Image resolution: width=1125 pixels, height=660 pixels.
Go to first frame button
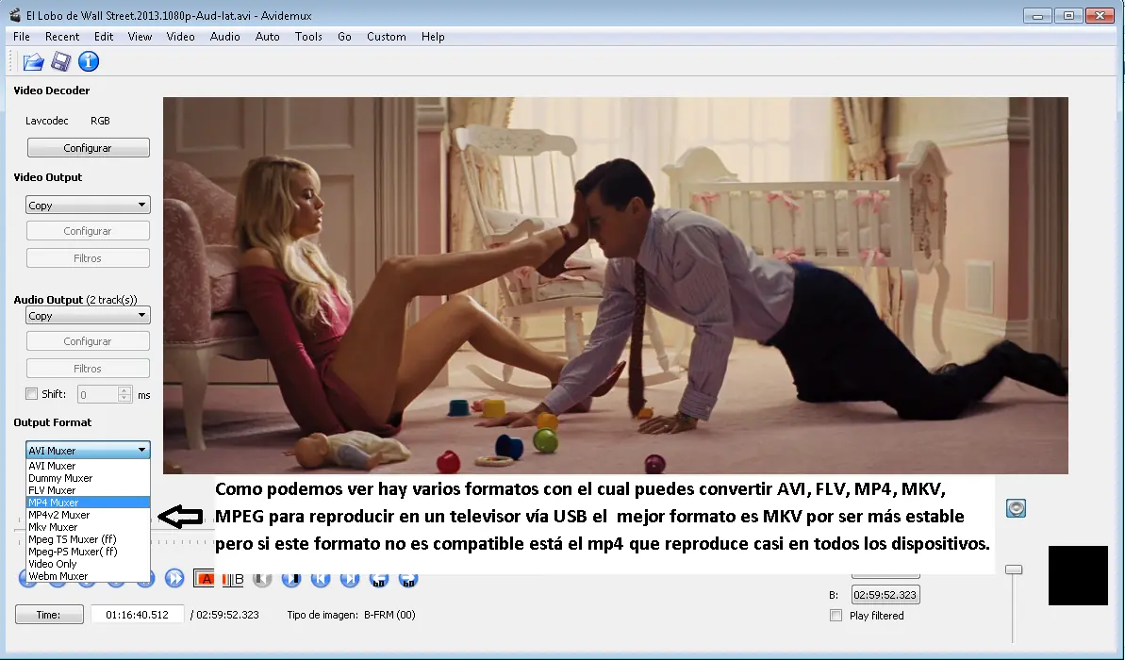point(320,579)
